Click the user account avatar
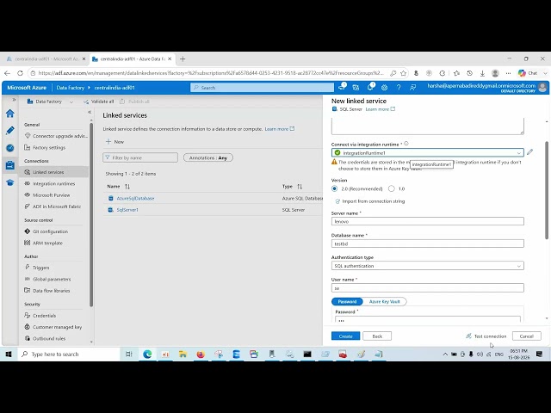 coord(542,87)
